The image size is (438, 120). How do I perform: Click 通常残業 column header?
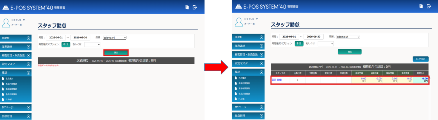click(374, 73)
